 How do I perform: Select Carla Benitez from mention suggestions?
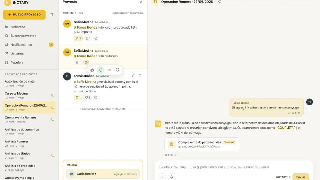click(x=103, y=174)
